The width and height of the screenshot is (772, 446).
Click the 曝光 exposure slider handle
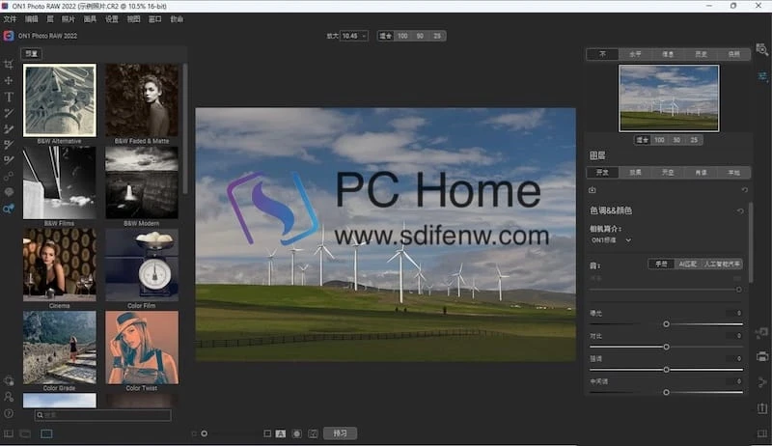click(x=666, y=324)
